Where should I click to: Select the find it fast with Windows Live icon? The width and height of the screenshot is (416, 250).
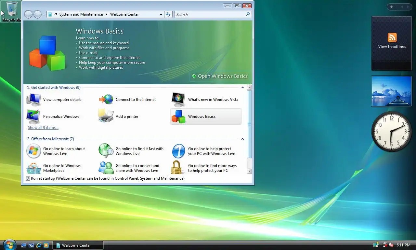pos(106,151)
